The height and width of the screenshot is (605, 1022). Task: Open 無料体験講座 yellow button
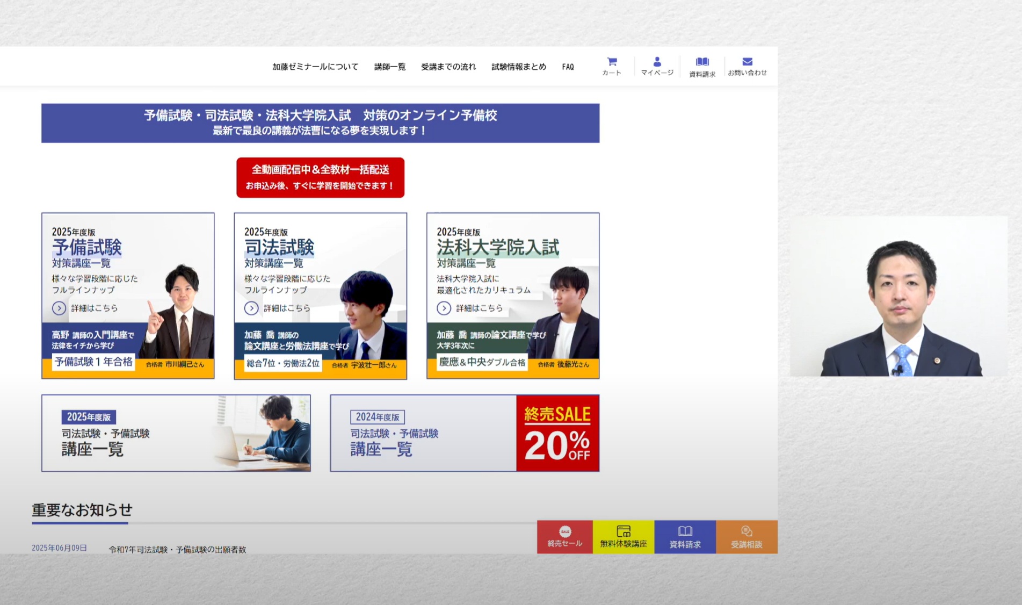point(624,537)
